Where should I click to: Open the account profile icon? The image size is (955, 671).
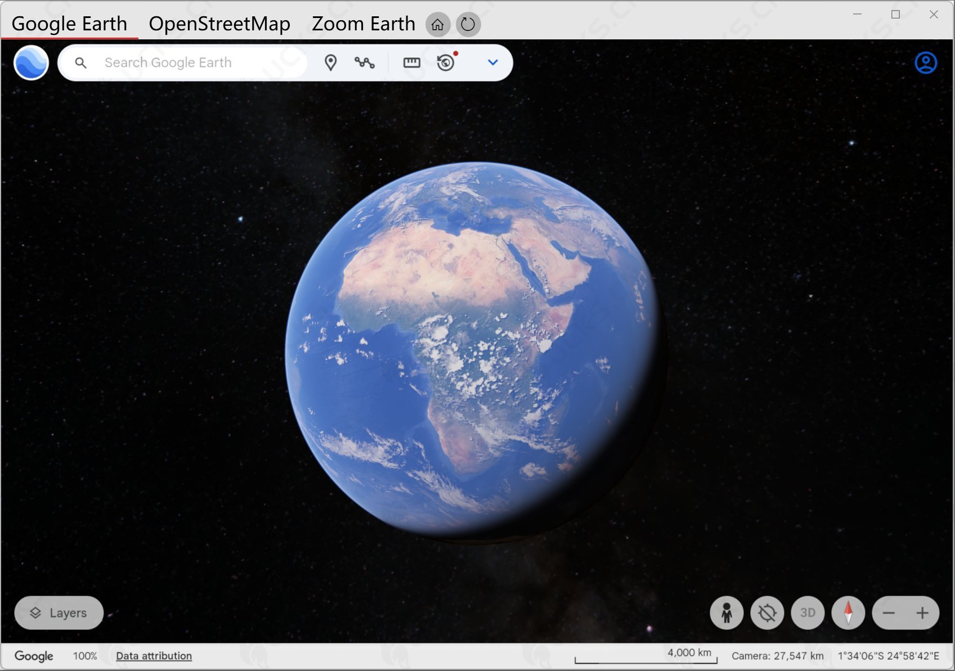coord(926,62)
